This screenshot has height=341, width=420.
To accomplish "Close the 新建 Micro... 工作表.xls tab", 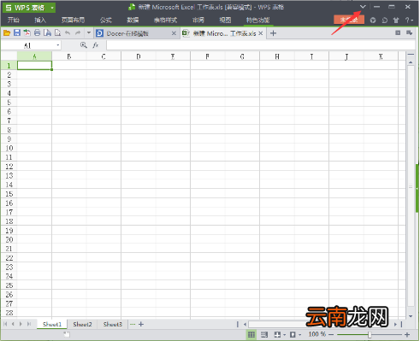I will tap(261, 33).
